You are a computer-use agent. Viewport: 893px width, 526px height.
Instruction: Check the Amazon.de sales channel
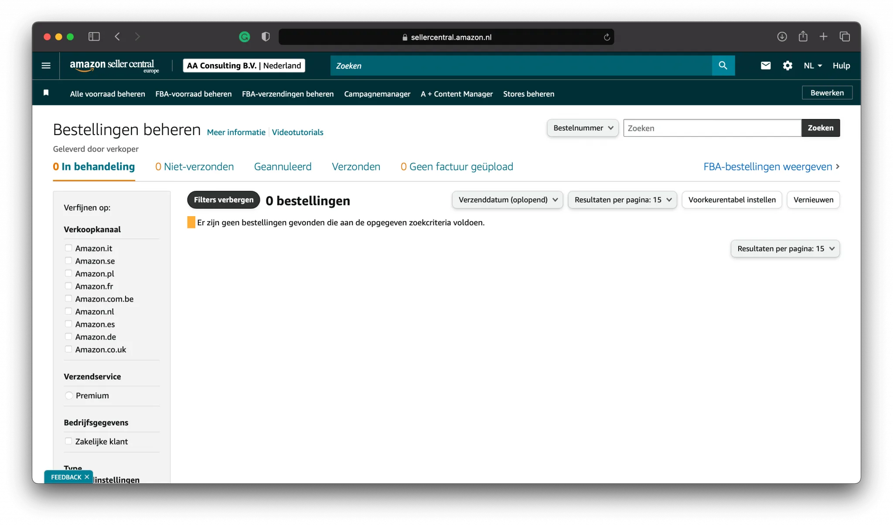pyautogui.click(x=68, y=336)
